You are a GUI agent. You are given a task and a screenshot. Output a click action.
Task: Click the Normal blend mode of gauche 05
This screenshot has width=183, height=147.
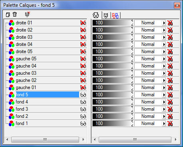[148, 59]
